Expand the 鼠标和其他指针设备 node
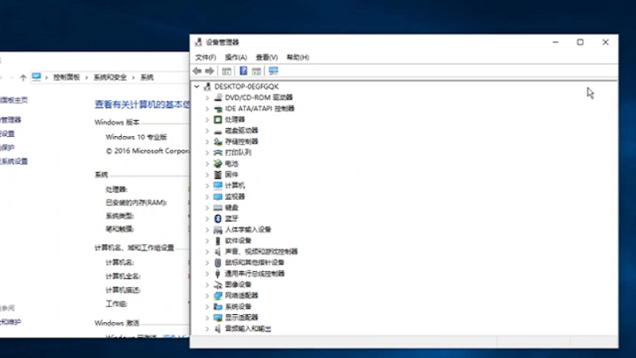The image size is (636, 358). click(207, 263)
